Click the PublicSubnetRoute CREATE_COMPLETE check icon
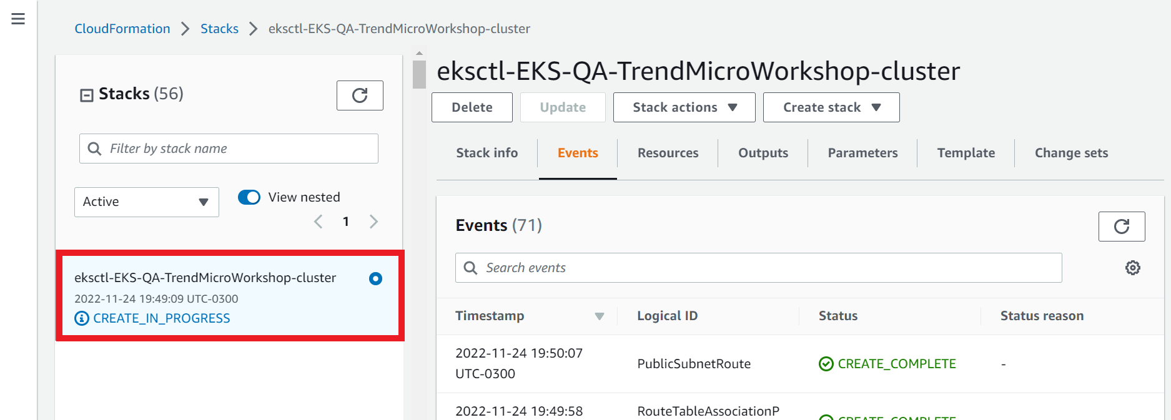 (826, 364)
